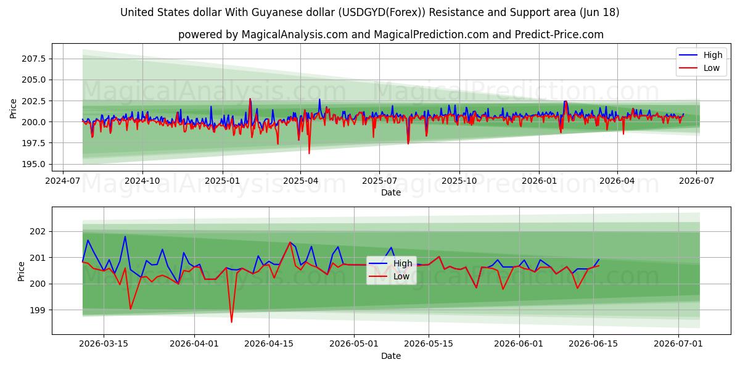Image resolution: width=740 pixels, height=370 pixels.
Task: Click the 2026-01 date tick label
Action: click(538, 181)
